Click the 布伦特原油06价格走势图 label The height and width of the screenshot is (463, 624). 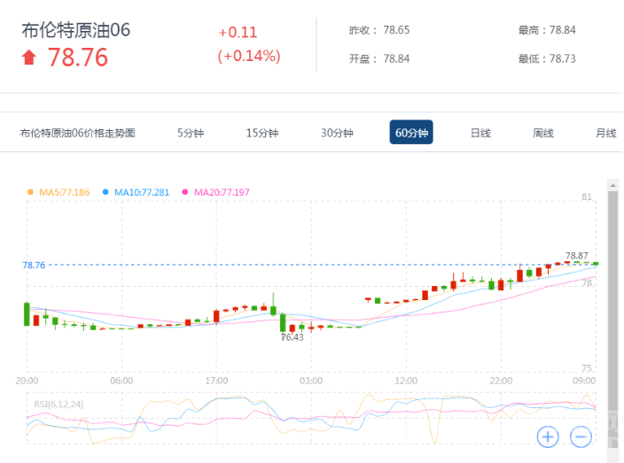click(78, 133)
